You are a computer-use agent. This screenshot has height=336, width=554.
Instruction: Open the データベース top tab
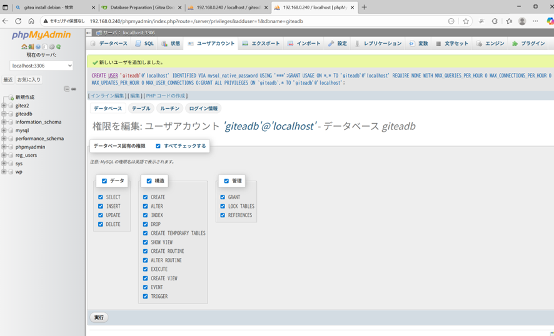(109, 44)
